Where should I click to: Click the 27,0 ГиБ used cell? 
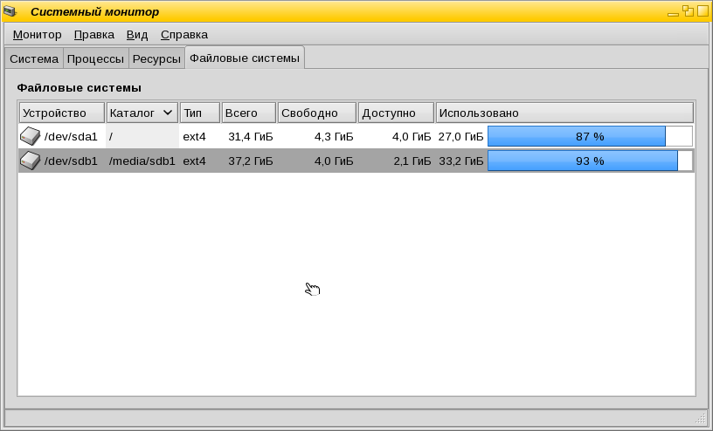[460, 136]
